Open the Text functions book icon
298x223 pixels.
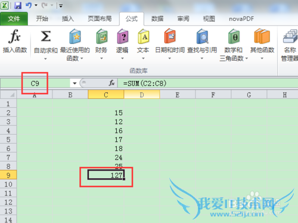(143, 36)
